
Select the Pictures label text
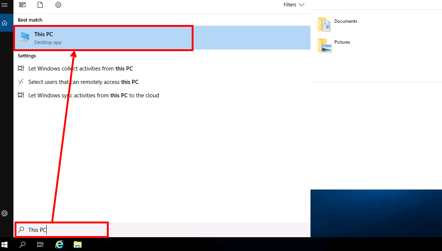click(x=342, y=42)
